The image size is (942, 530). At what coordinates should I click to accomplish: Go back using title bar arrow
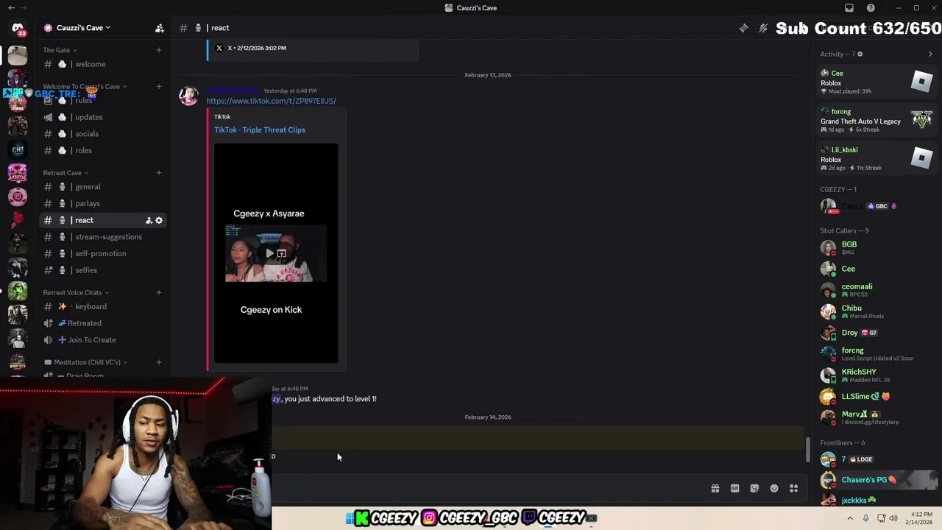(11, 8)
